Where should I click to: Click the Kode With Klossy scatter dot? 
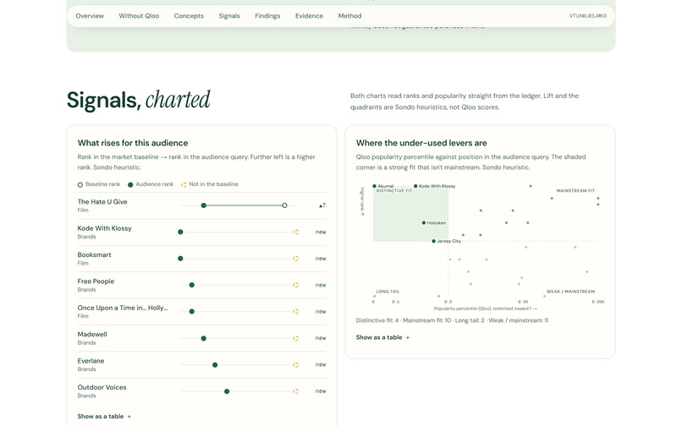(x=415, y=186)
